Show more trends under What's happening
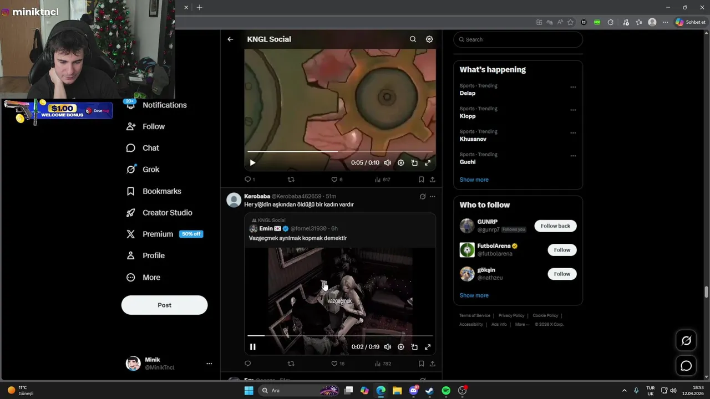Viewport: 710px width, 399px height. (x=474, y=180)
